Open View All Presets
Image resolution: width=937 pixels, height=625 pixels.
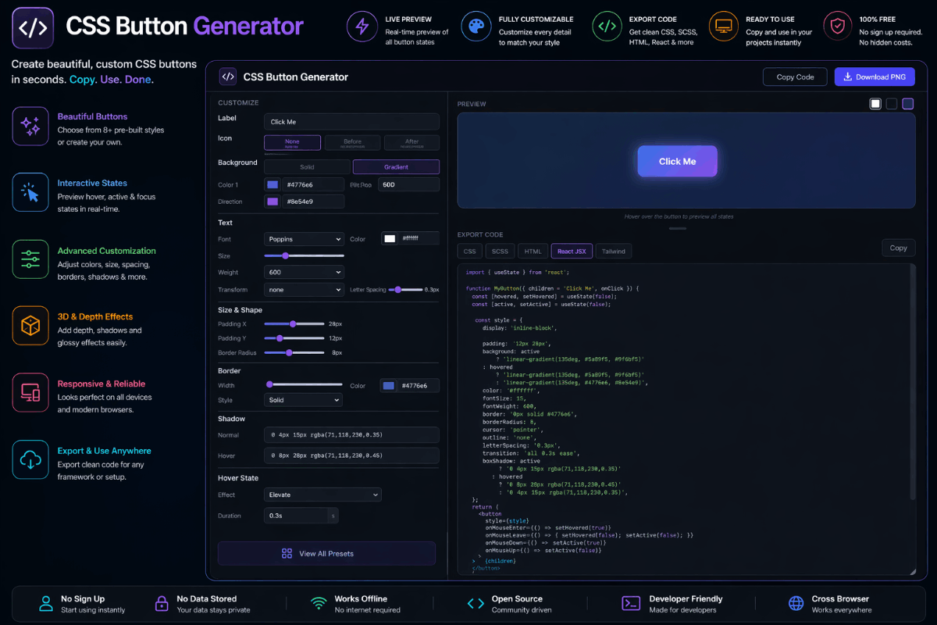pyautogui.click(x=326, y=553)
